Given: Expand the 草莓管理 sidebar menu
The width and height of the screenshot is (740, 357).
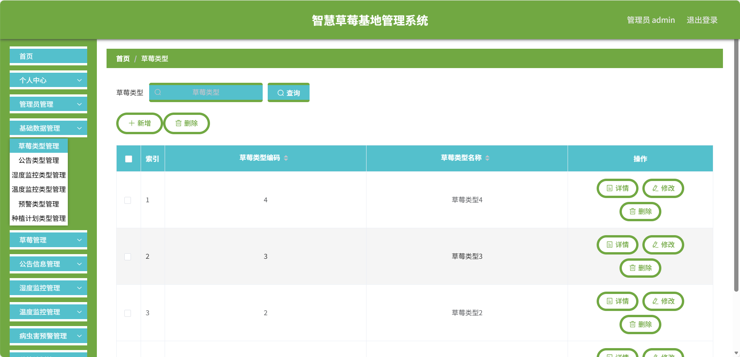Looking at the screenshot, I should click(48, 240).
